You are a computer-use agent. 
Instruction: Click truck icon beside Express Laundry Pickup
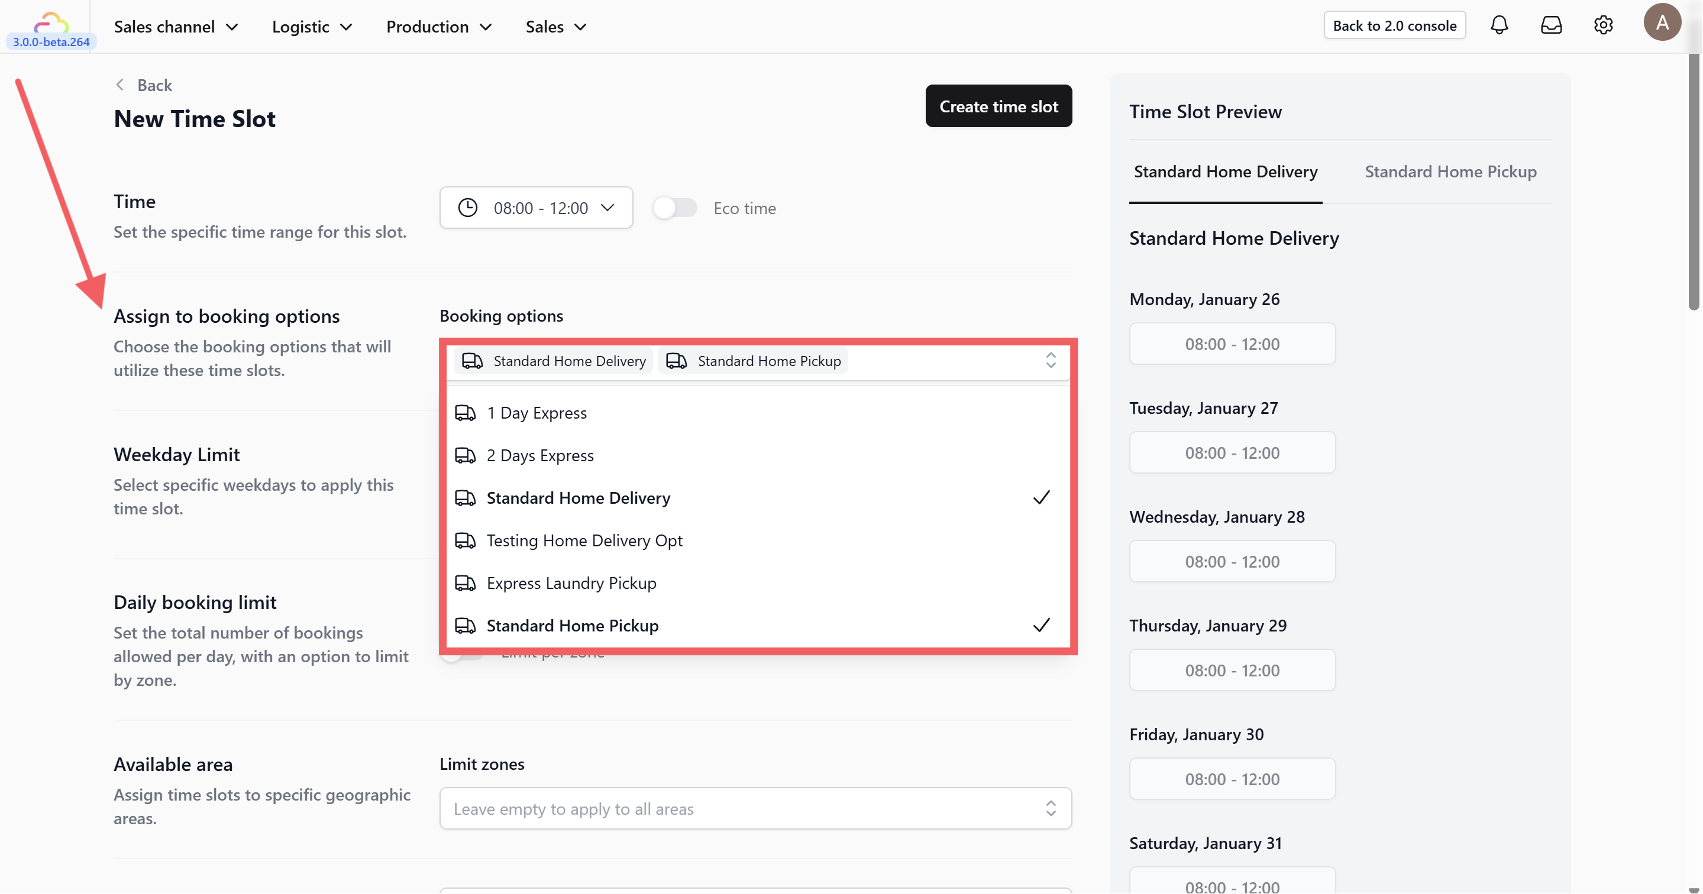pyautogui.click(x=466, y=584)
